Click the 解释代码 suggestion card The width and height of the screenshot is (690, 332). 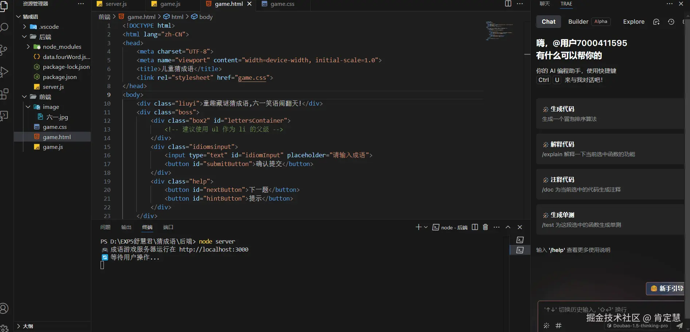[610, 149]
